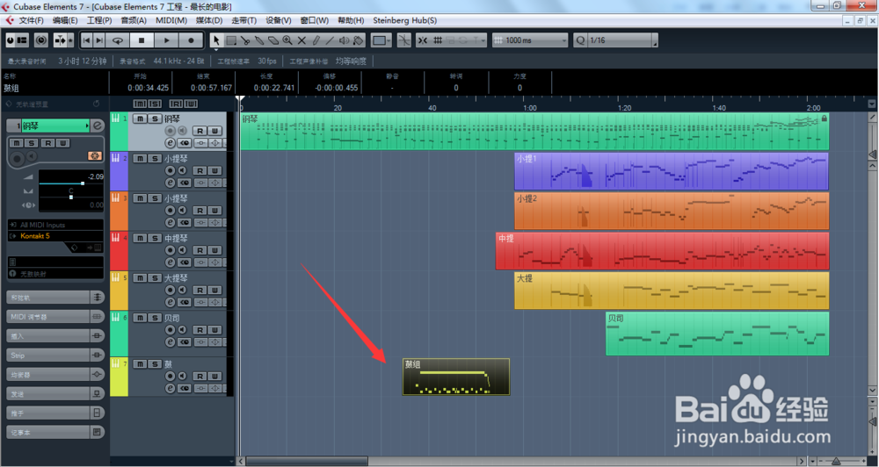Open the 编辑(E) menu
The height and width of the screenshot is (467, 879).
65,20
